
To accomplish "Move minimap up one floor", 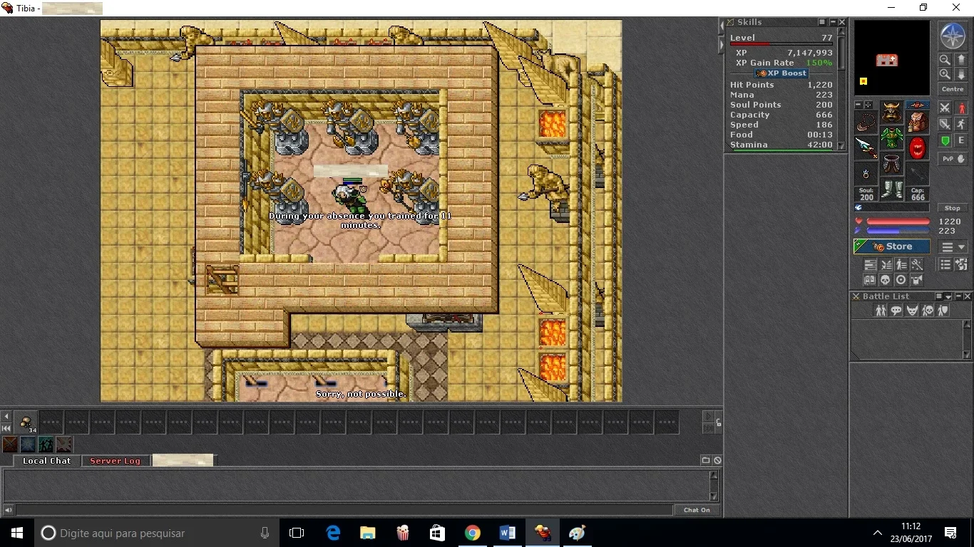I will [961, 60].
